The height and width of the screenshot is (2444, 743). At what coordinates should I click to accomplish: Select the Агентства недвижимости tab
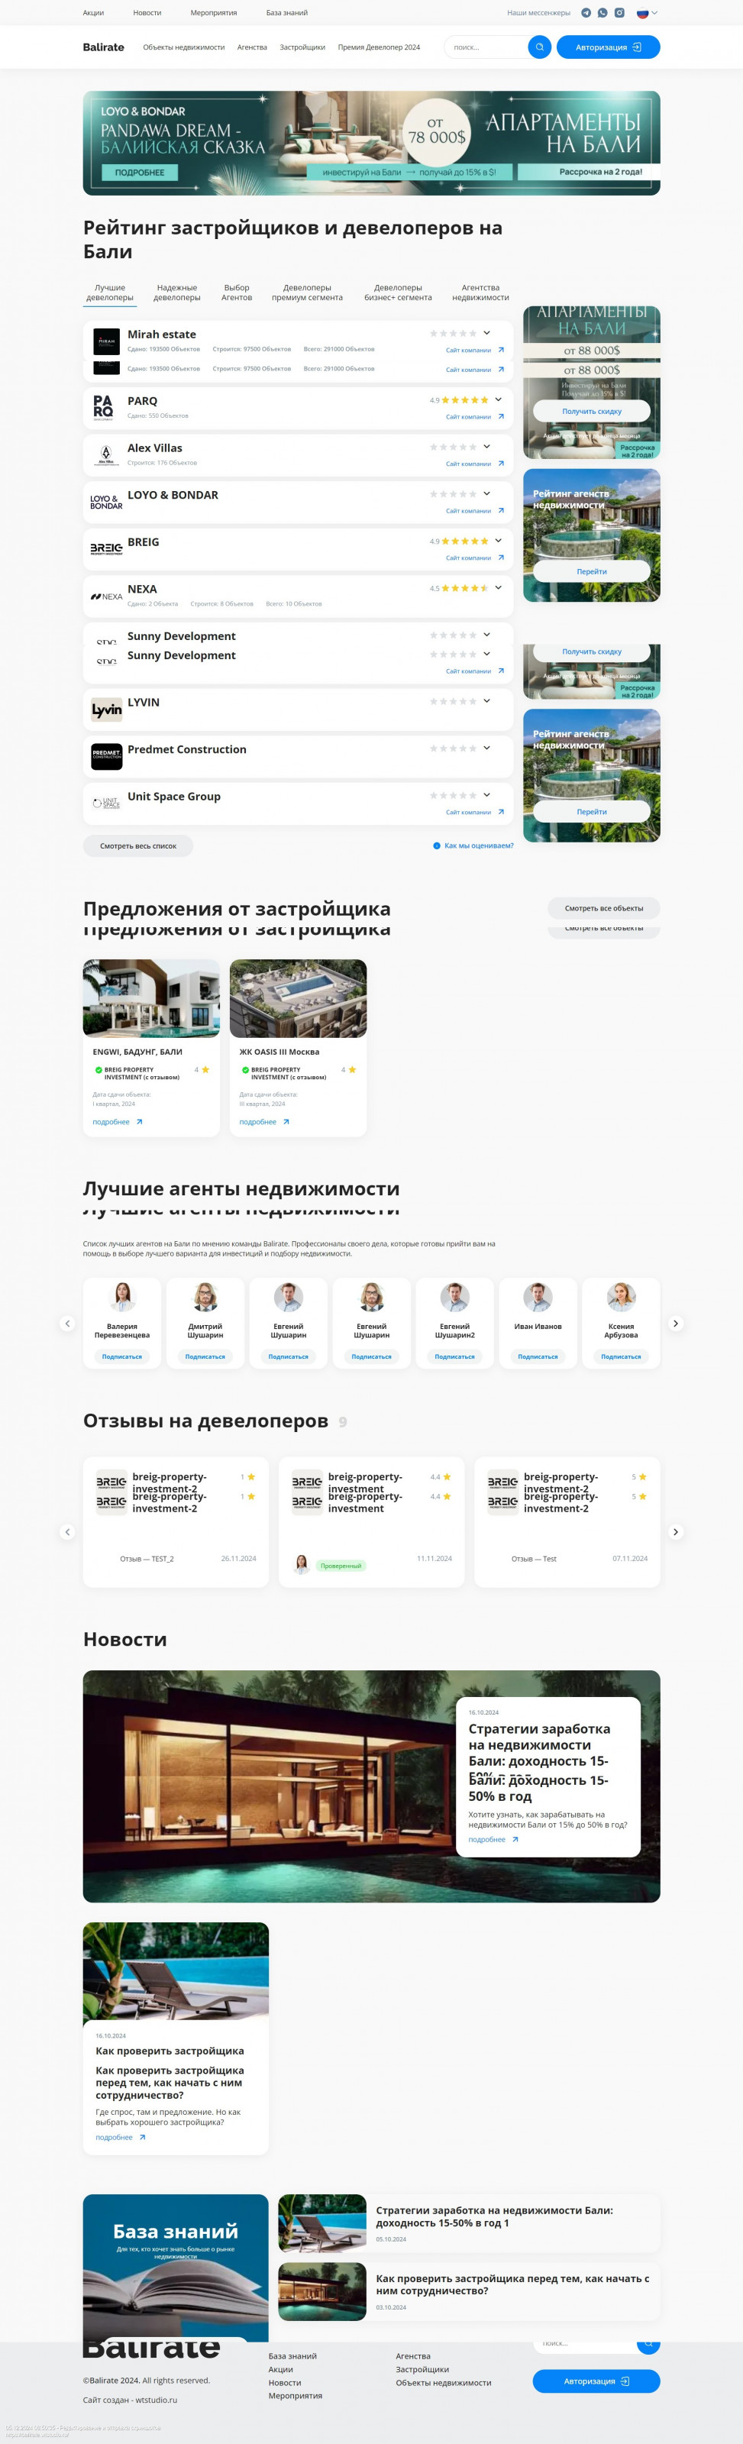480,293
